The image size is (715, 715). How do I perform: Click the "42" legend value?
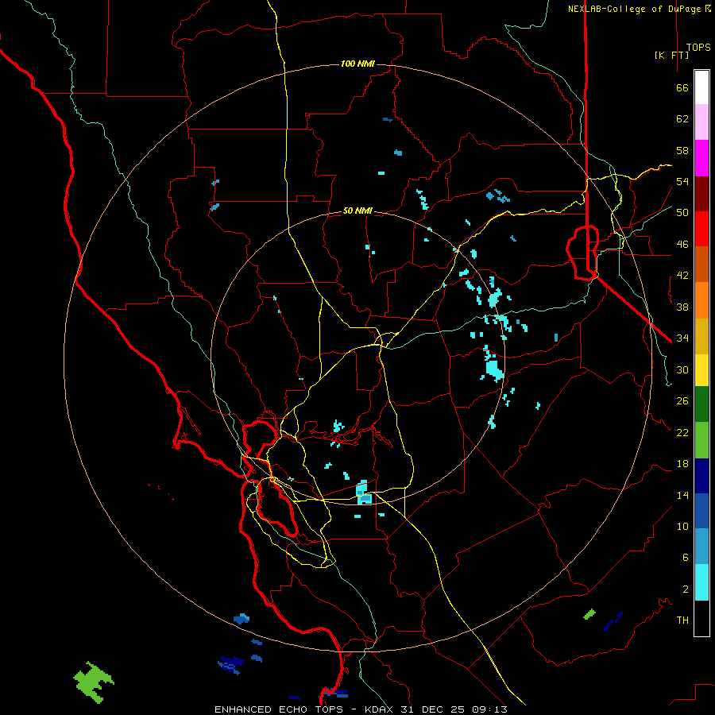(682, 276)
